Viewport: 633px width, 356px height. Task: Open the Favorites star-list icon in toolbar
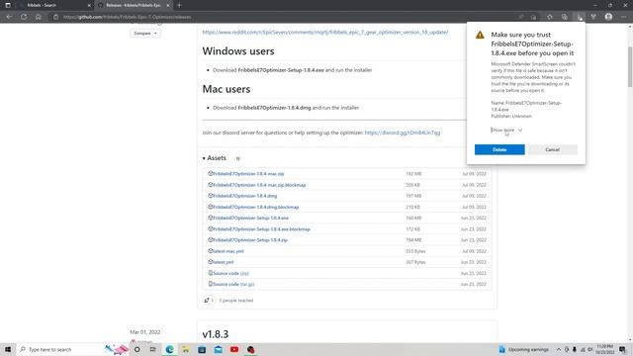(x=550, y=17)
